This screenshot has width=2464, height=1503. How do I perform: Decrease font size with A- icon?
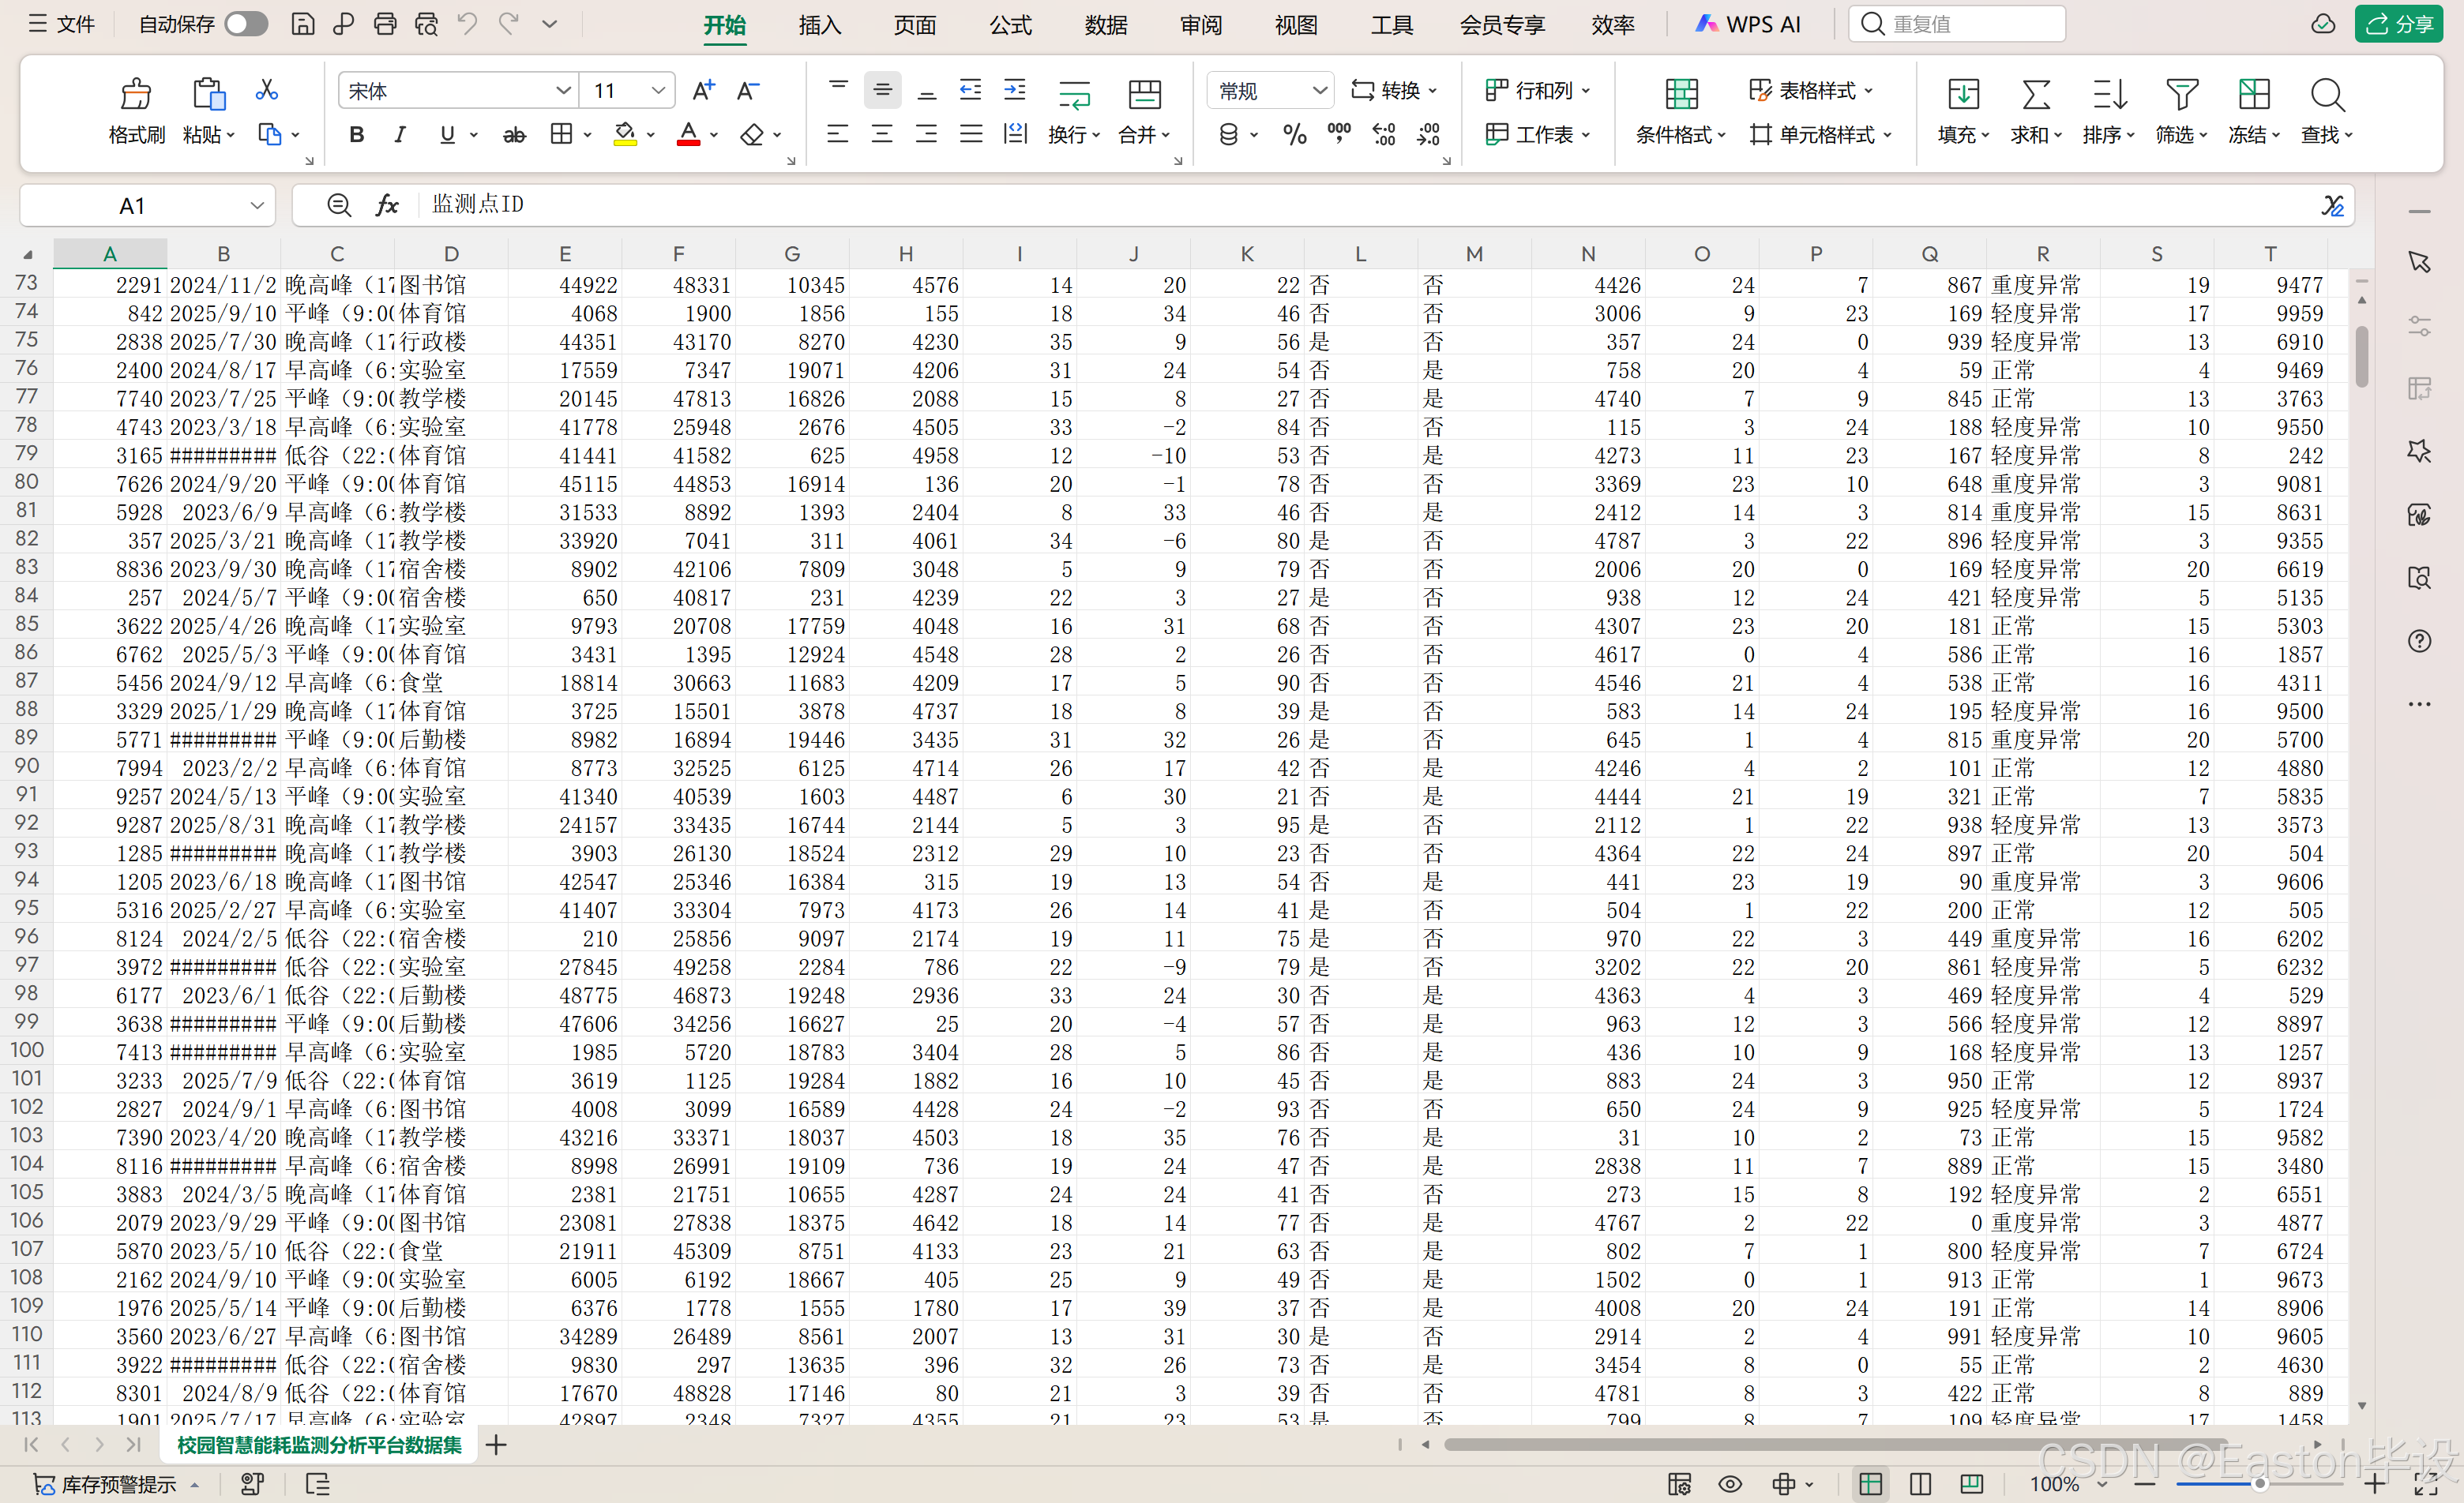point(748,91)
